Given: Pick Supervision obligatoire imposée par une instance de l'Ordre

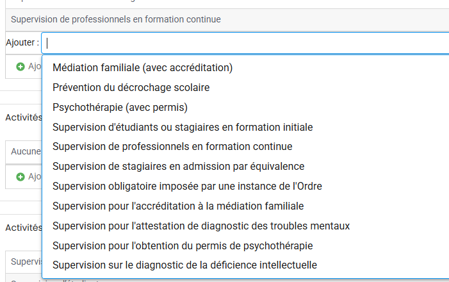Looking at the screenshot, I should (x=187, y=186).
